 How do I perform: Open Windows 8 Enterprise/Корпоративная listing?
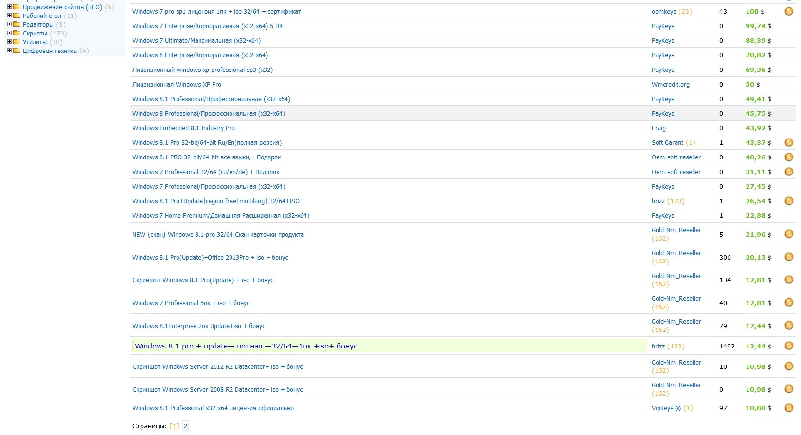tap(200, 55)
